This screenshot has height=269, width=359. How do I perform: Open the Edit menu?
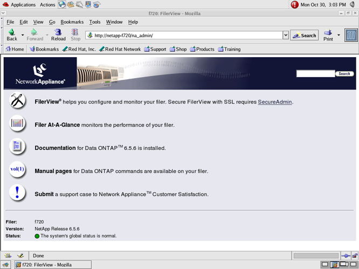pyautogui.click(x=24, y=22)
